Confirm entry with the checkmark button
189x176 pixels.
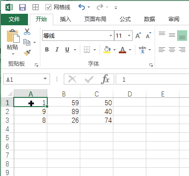(89, 79)
